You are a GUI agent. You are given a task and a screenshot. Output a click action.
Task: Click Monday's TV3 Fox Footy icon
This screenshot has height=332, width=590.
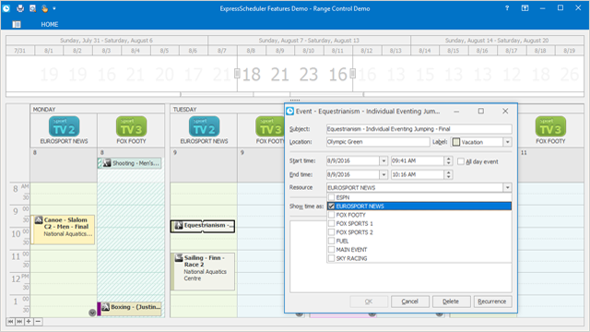point(131,126)
